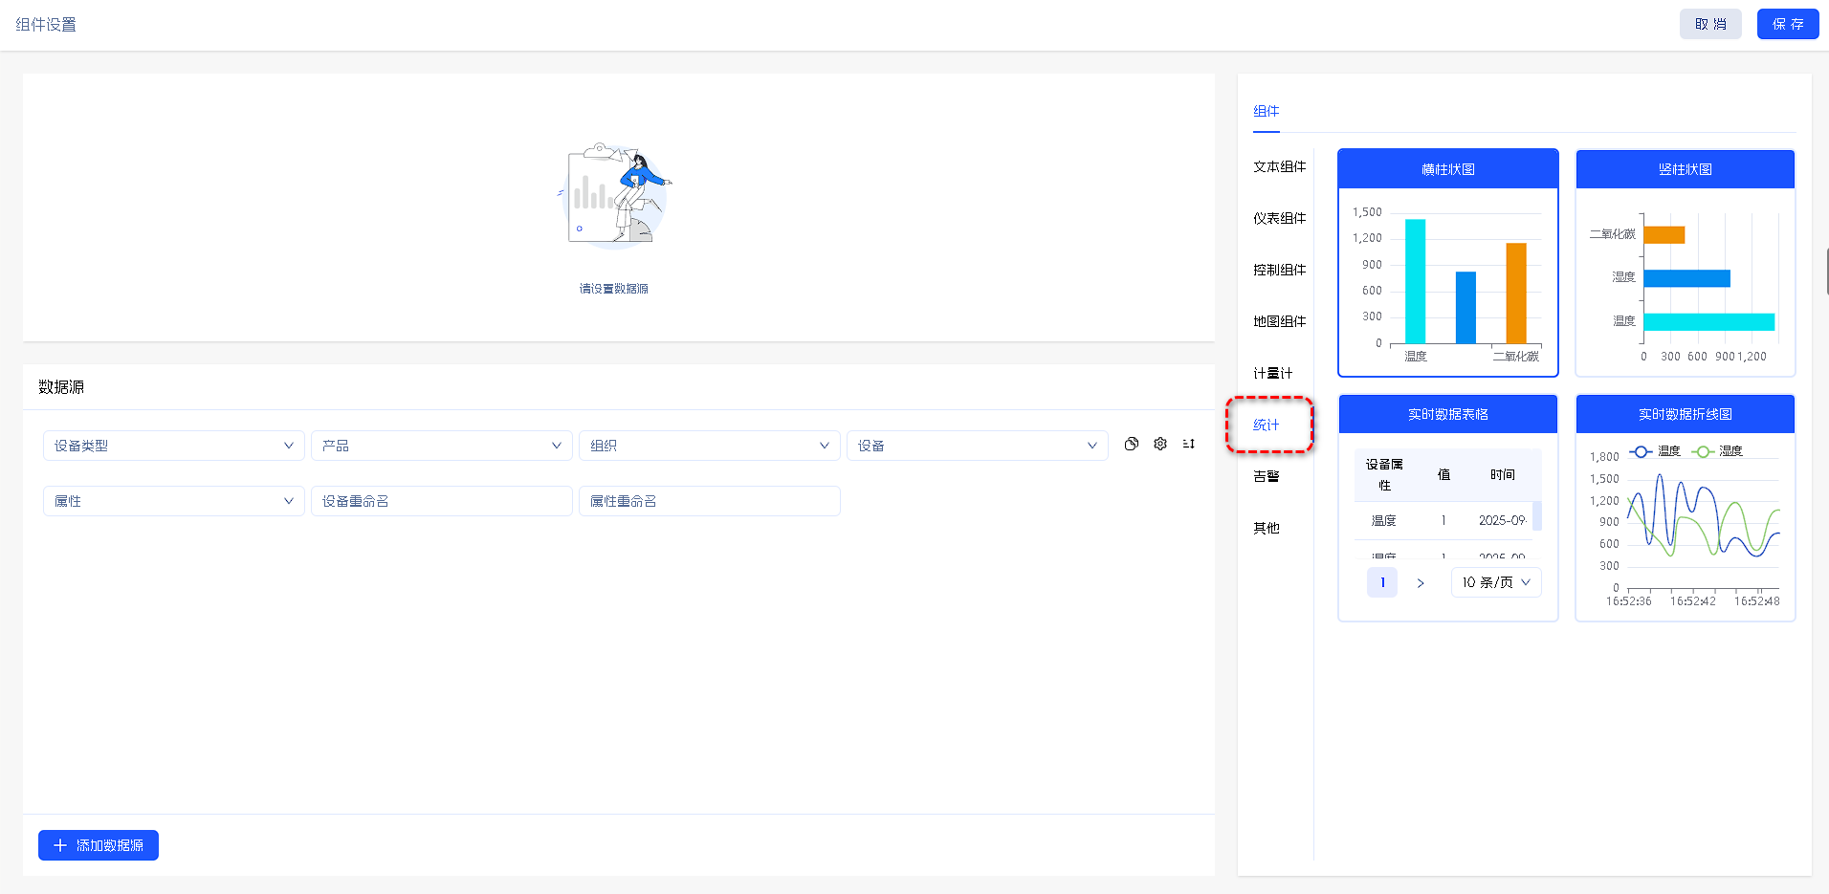Toggle the green 温度 legend in line chart
This screenshot has height=894, width=1829.
pos(1717,451)
